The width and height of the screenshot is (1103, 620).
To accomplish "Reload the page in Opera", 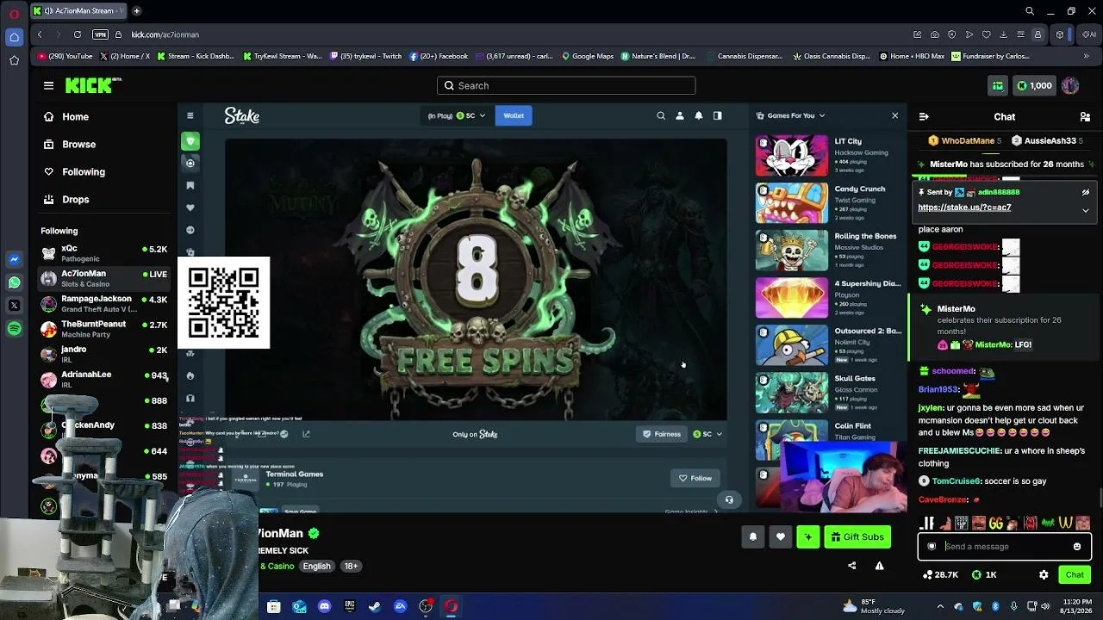I will pos(78,34).
